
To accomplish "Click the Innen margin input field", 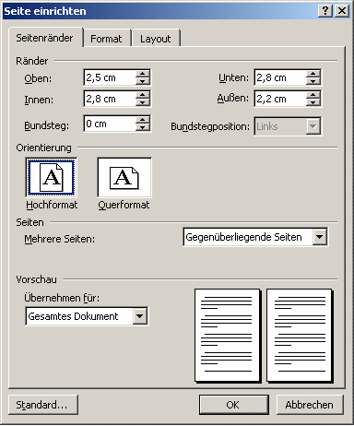I will click(x=110, y=99).
